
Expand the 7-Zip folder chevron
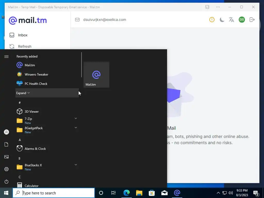point(76,119)
